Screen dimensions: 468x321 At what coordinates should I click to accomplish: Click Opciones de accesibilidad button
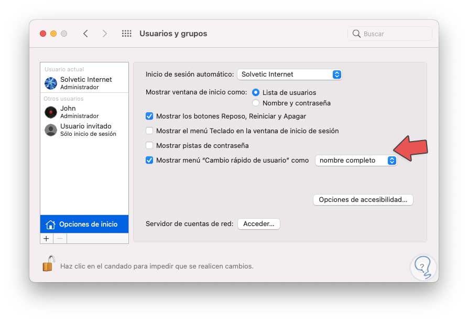tap(363, 200)
